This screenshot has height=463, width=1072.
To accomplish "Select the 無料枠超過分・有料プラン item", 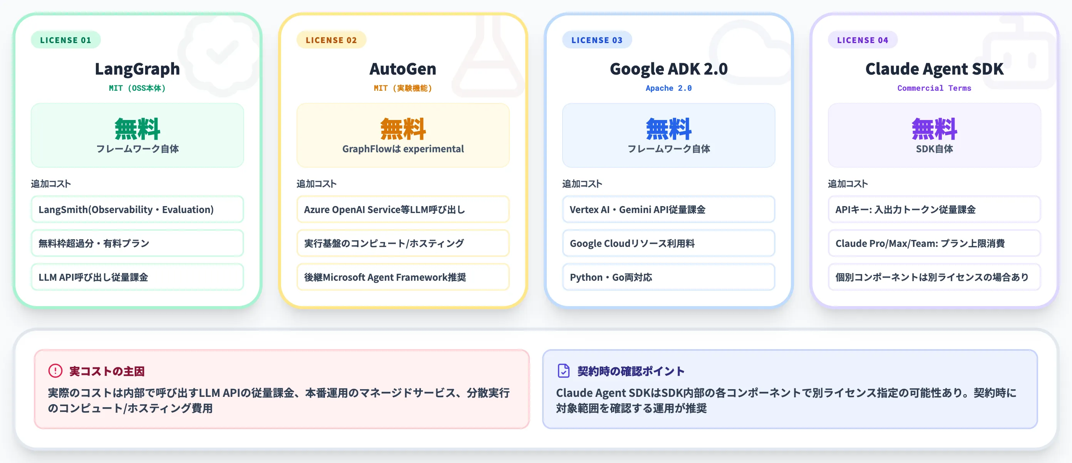I will (x=137, y=243).
